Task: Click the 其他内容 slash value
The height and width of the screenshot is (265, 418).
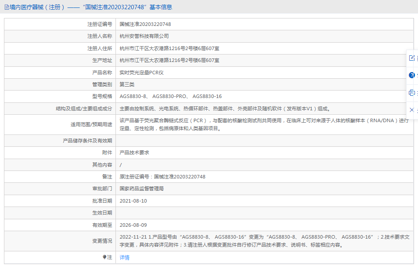Action: click(x=121, y=165)
